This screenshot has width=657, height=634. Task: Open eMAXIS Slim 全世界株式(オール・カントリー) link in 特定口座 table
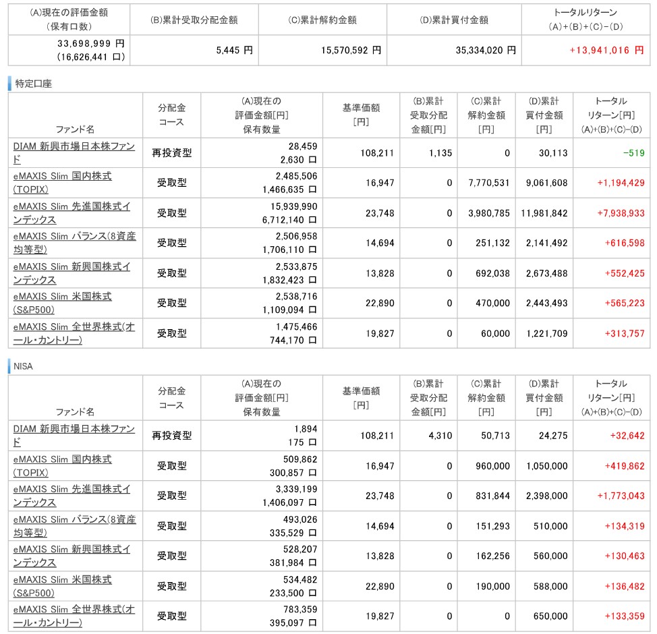(74, 333)
